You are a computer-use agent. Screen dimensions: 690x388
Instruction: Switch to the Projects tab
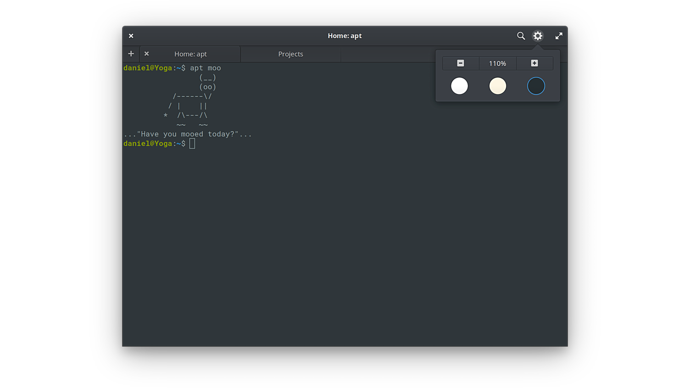click(290, 54)
